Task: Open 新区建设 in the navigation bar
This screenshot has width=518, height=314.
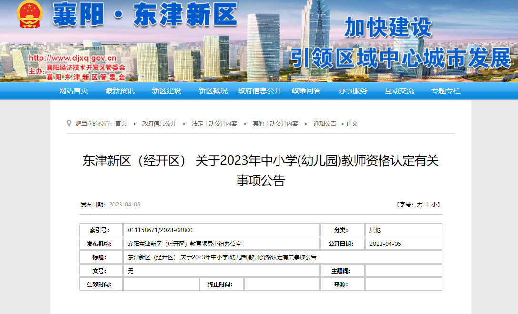Action: (167, 91)
